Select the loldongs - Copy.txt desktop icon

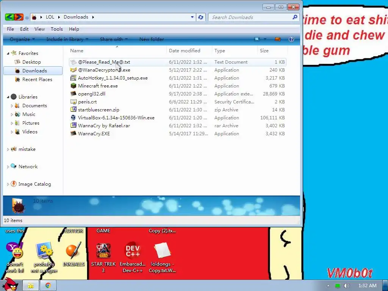pyautogui.click(x=162, y=250)
